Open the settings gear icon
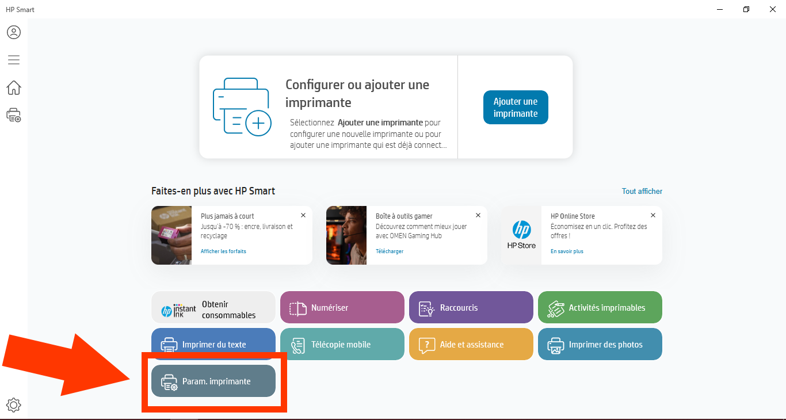Image resolution: width=786 pixels, height=420 pixels. pyautogui.click(x=14, y=405)
